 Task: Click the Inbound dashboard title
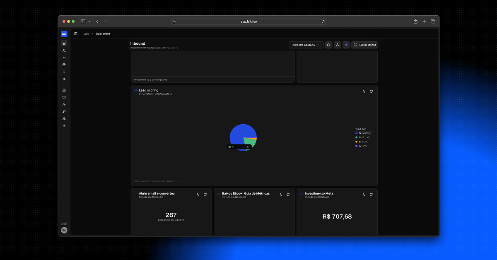coord(138,43)
